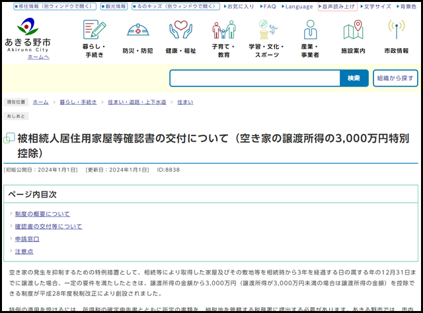Click the 移住情報 link
This screenshot has width=423, height=313.
(55, 7)
